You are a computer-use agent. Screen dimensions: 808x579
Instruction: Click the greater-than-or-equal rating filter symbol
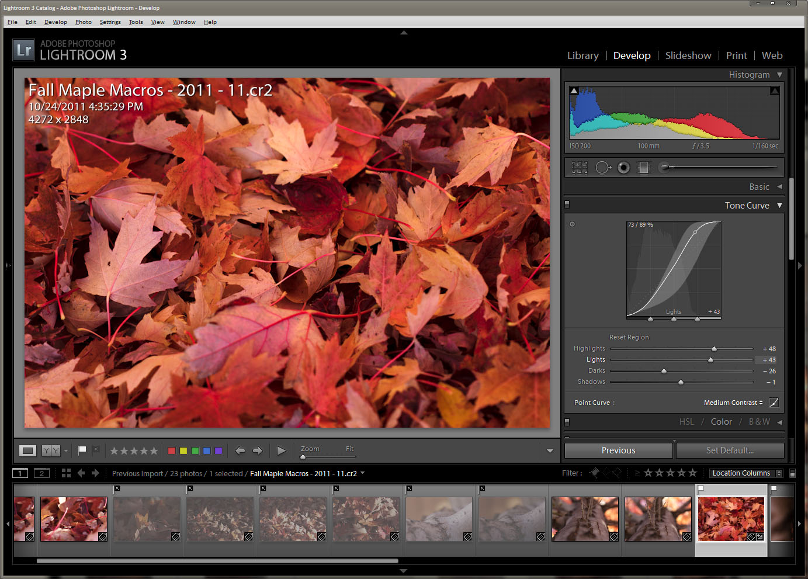637,473
